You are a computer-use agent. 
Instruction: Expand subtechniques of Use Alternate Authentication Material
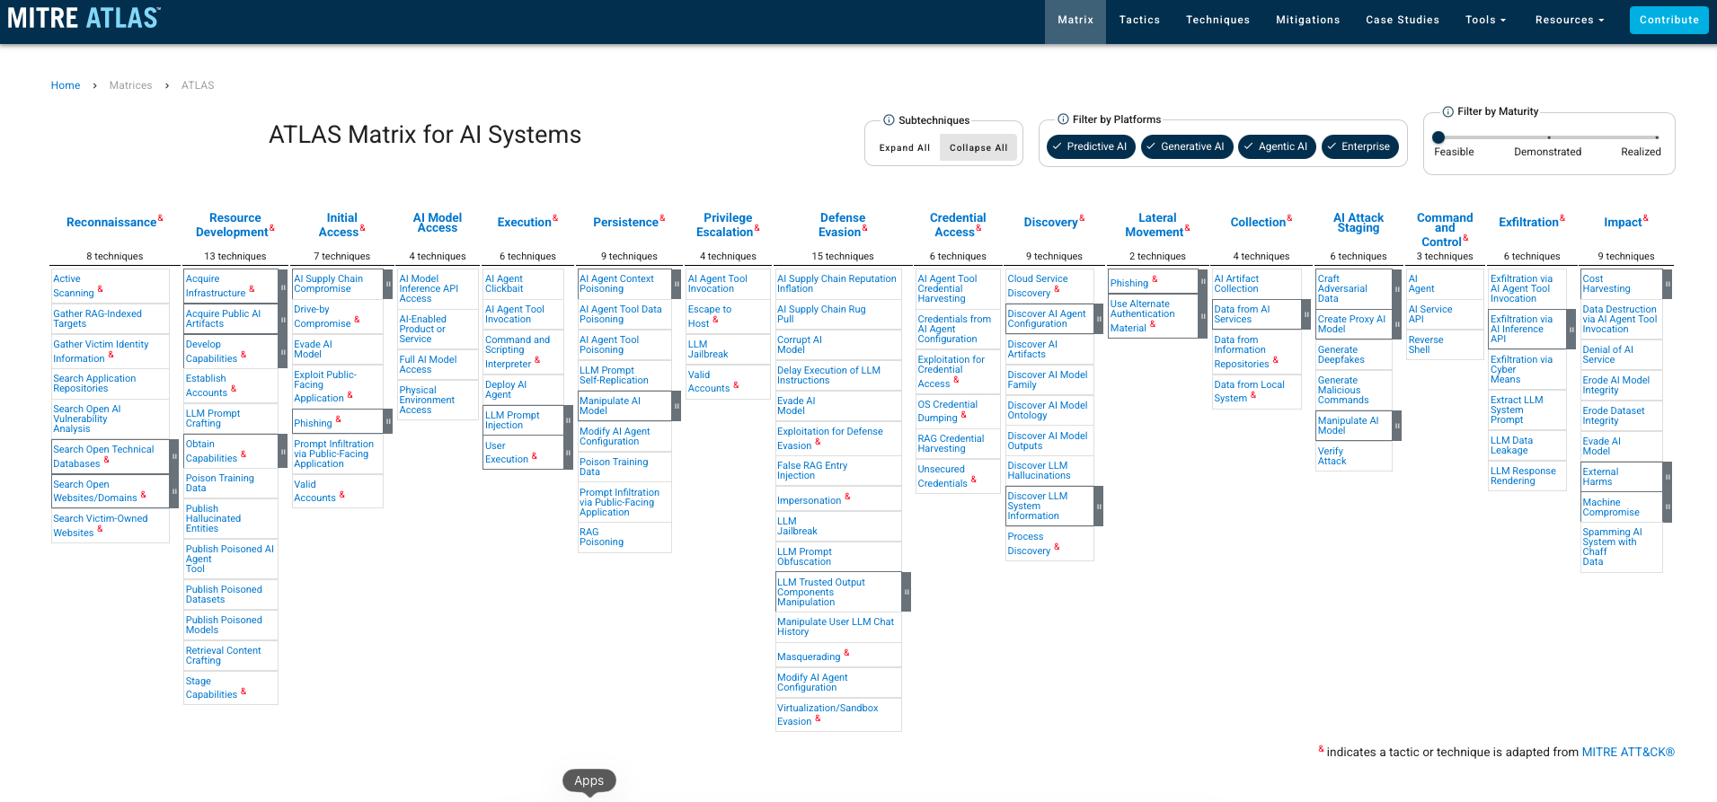click(x=1203, y=316)
